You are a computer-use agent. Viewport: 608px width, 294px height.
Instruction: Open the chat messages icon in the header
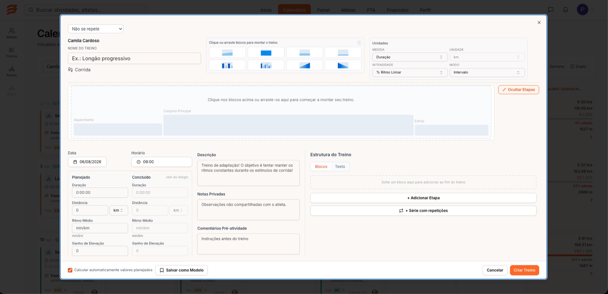tap(551, 10)
